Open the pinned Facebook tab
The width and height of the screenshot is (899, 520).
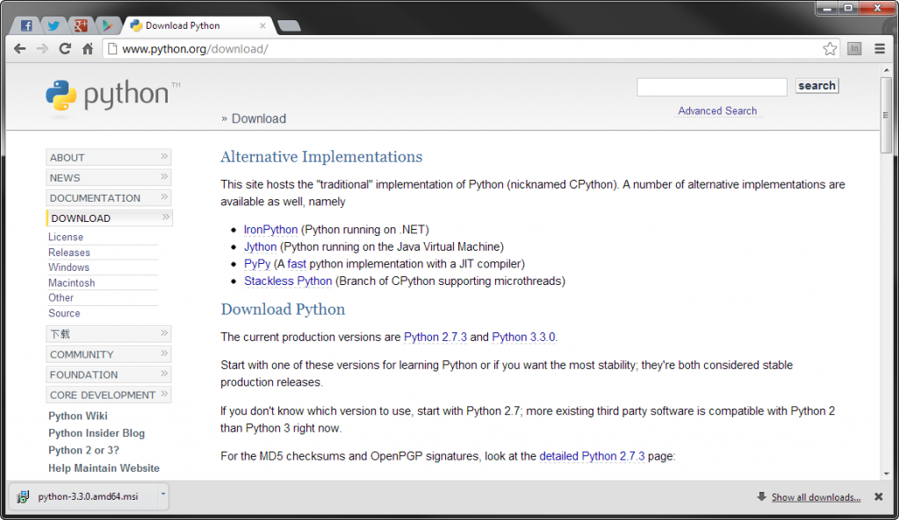tap(26, 25)
